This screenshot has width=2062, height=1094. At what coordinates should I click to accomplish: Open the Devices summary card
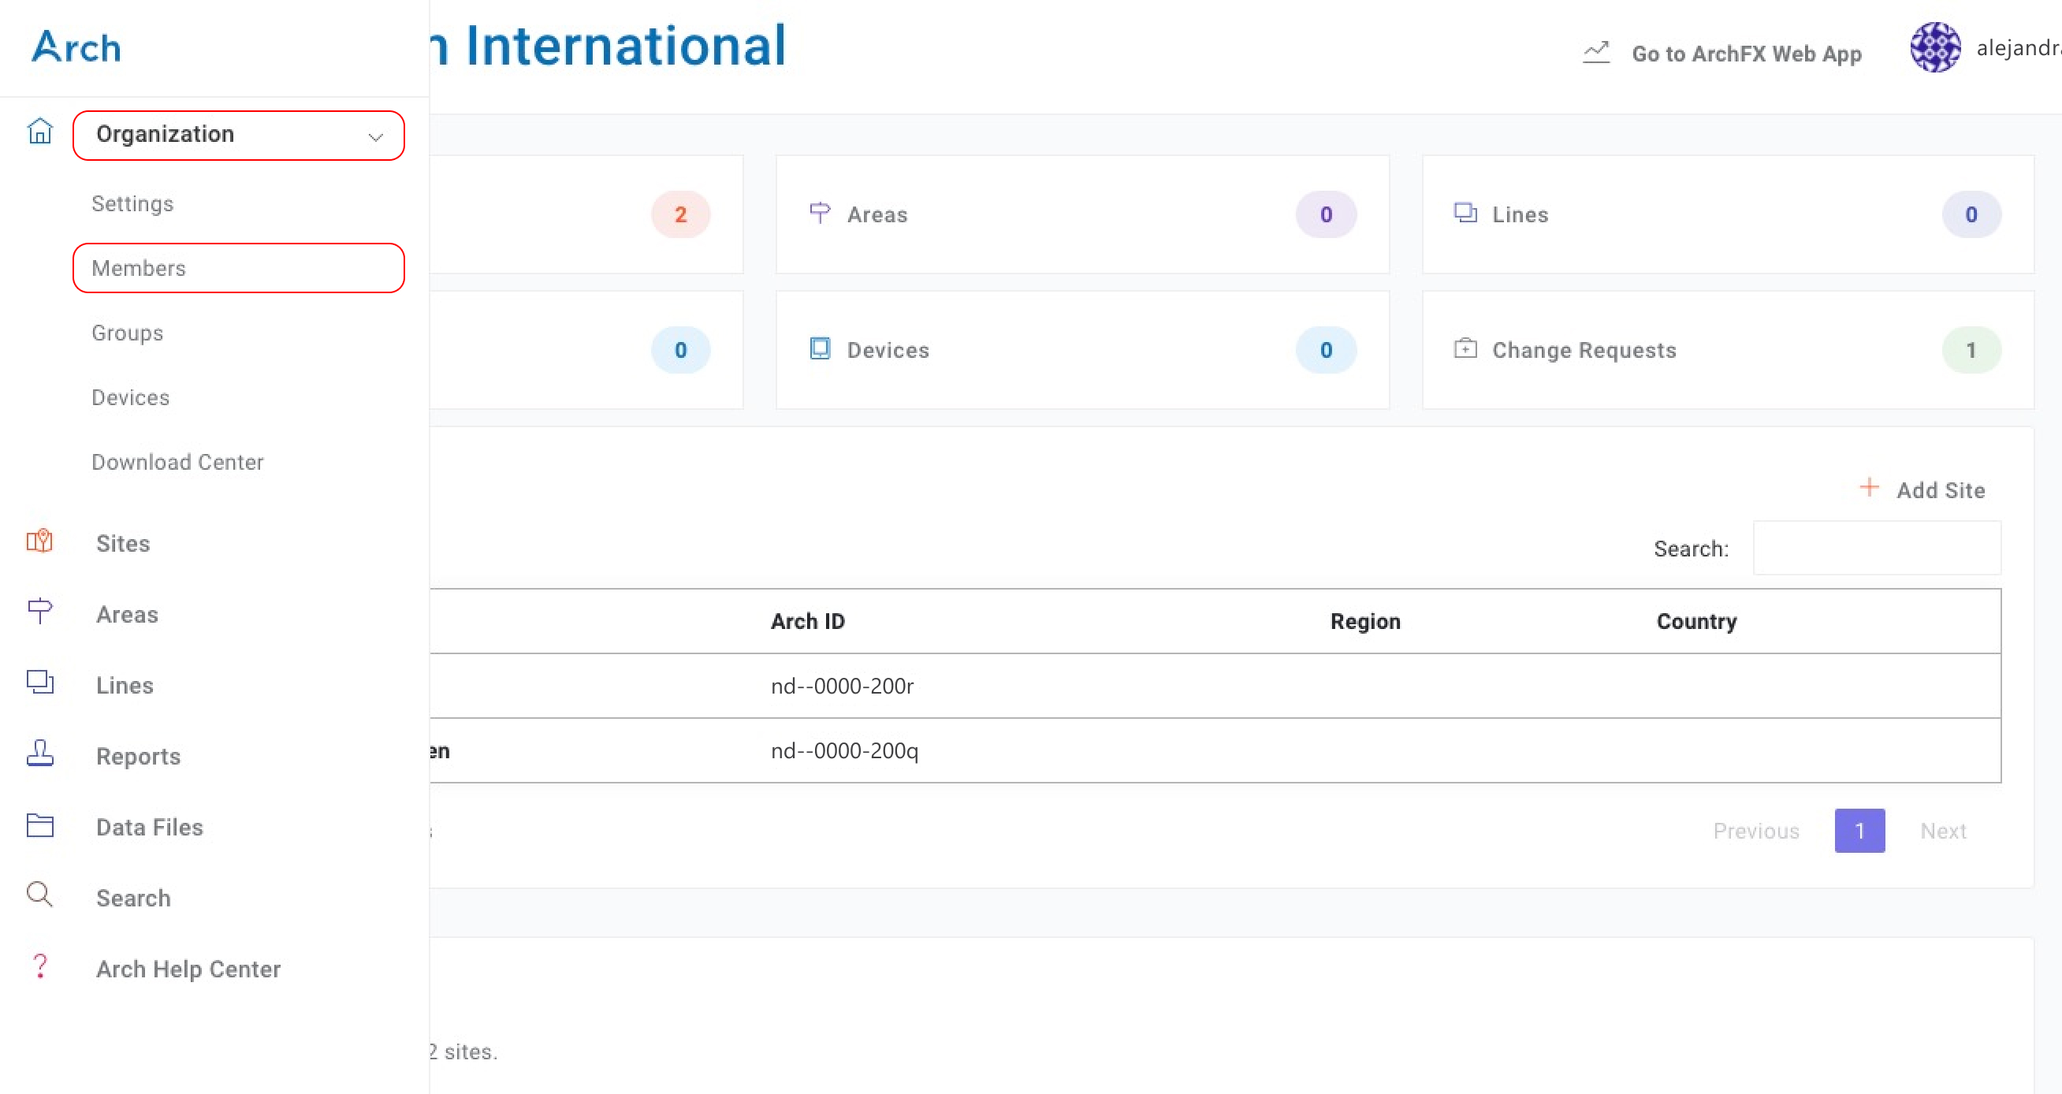[x=1082, y=350]
